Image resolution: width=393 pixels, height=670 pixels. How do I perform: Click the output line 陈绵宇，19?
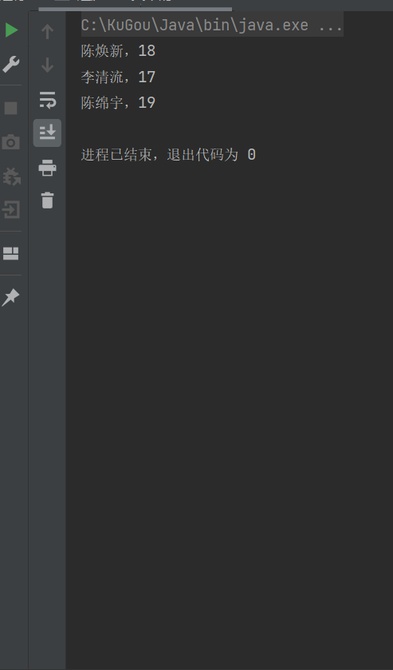click(118, 102)
